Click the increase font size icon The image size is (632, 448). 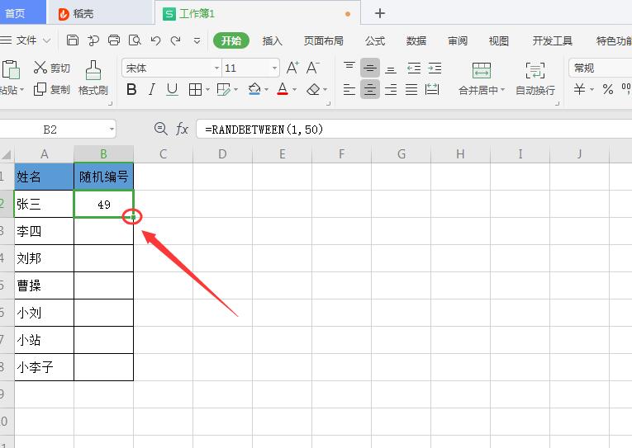[292, 68]
